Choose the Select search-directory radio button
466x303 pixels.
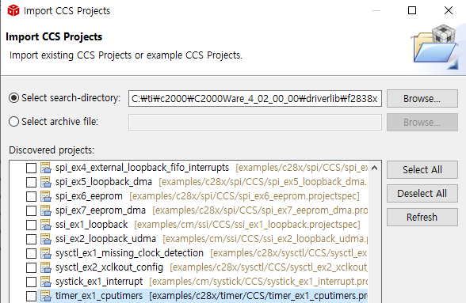tap(13, 98)
